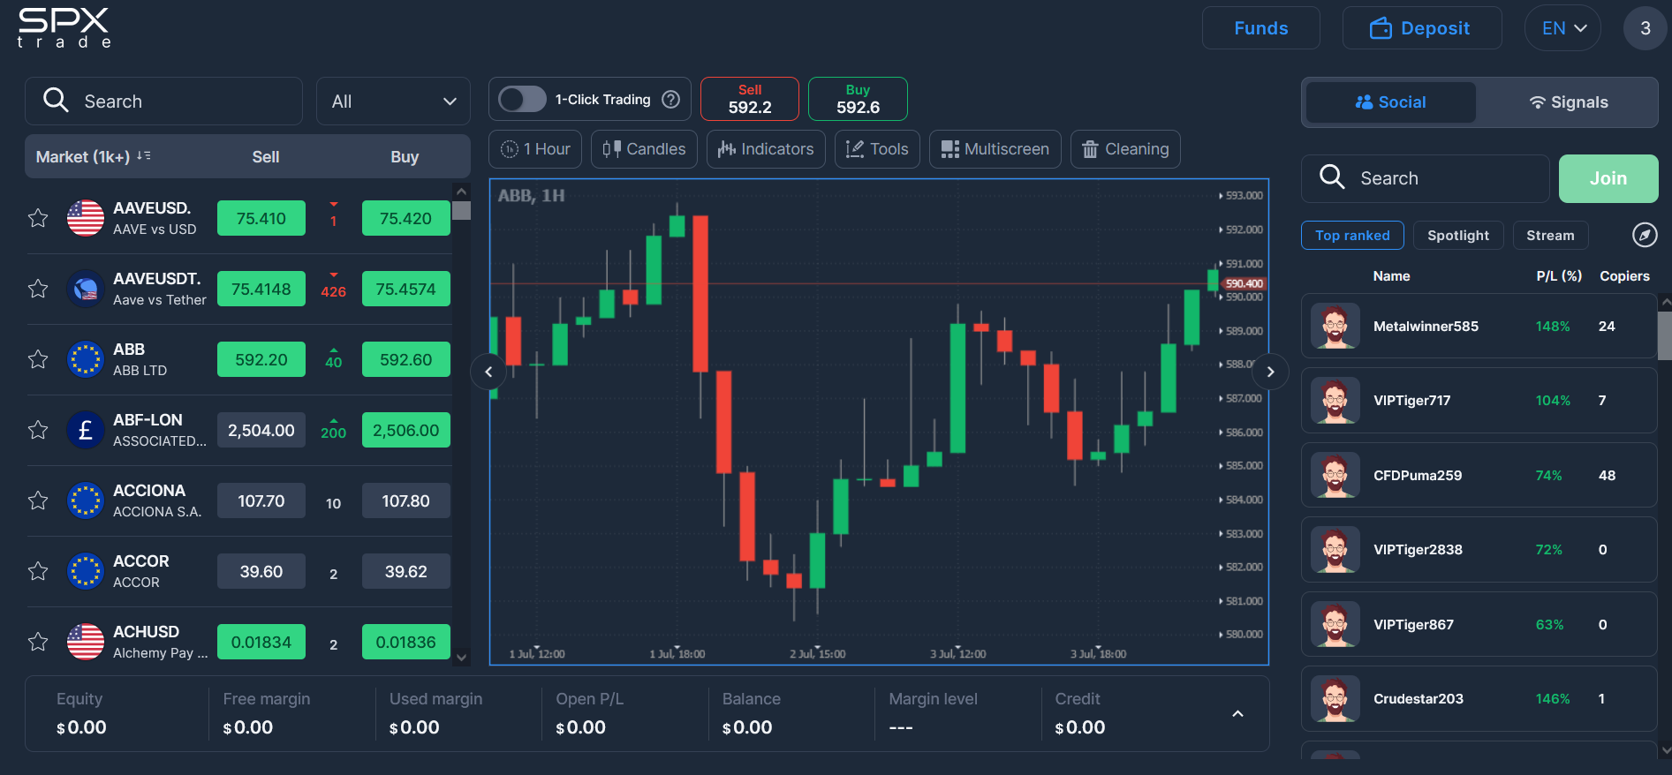The width and height of the screenshot is (1672, 775).
Task: Focus the market Search field
Action: (163, 102)
